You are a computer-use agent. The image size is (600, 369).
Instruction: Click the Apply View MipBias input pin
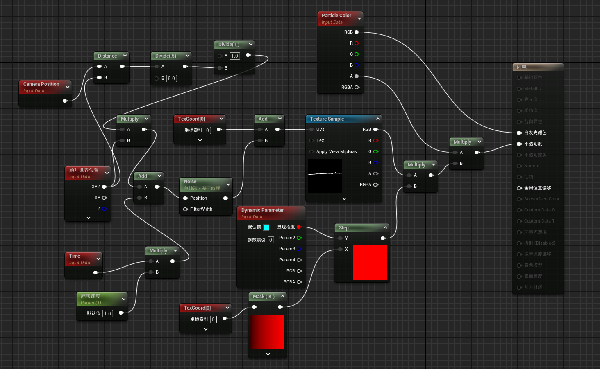312,151
